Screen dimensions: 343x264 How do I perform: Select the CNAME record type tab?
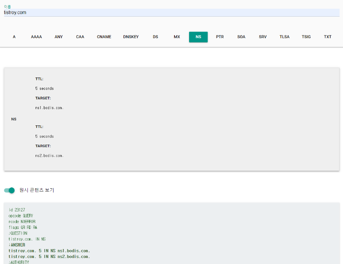click(104, 37)
